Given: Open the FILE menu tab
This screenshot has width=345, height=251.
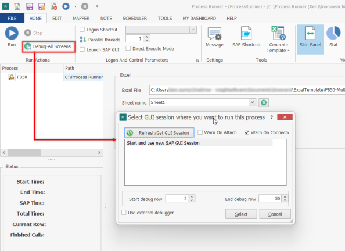Looking at the screenshot, I should coord(12,18).
